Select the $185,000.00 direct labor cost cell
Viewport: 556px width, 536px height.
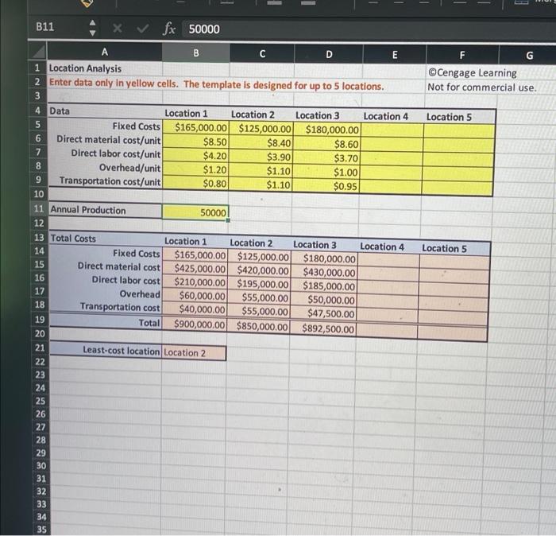click(323, 286)
